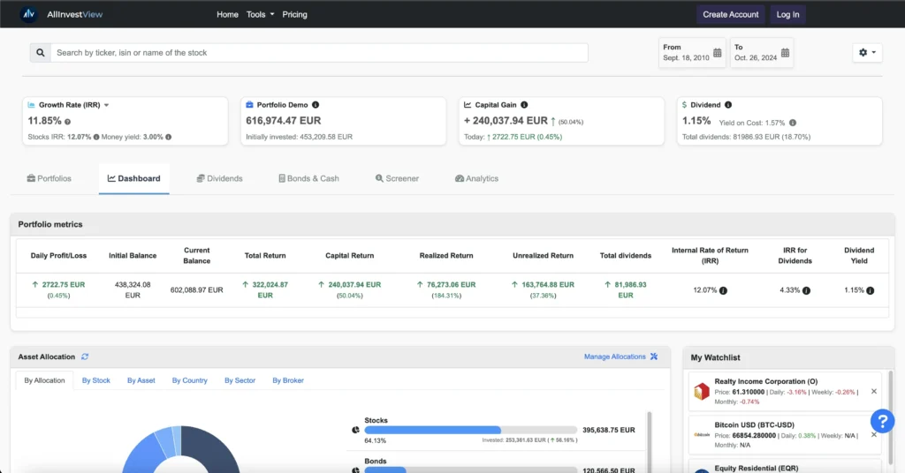Click the 616,974.47 EUR portfolio value
The width and height of the screenshot is (905, 473).
[x=284, y=120]
